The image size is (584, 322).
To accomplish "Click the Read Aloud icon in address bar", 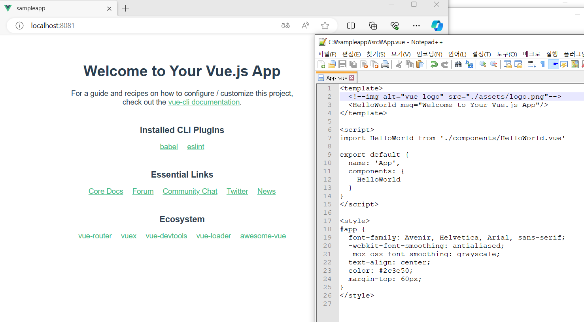I will click(x=305, y=26).
